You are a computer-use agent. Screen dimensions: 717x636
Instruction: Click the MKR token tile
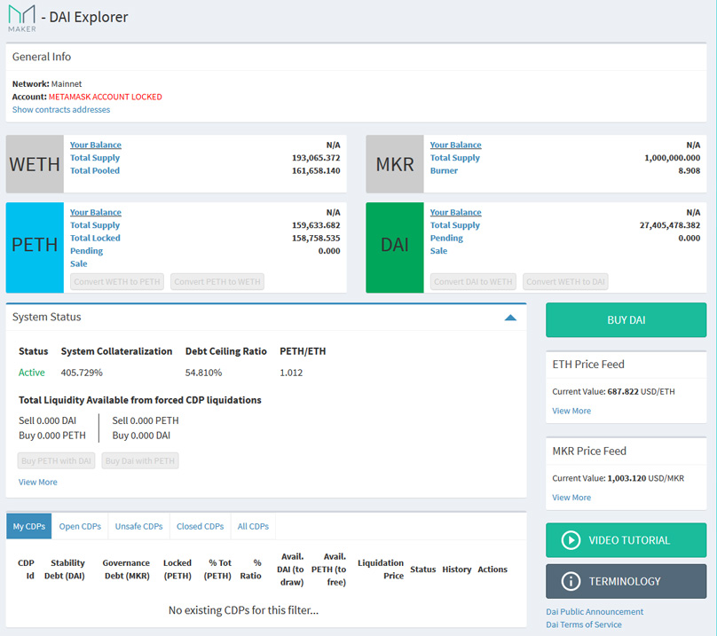[x=395, y=164]
